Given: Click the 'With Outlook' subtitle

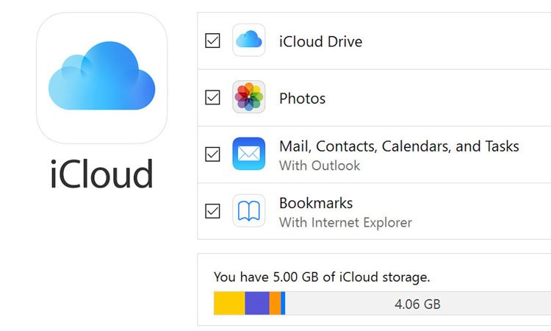Looking at the screenshot, I should pyautogui.click(x=320, y=165).
